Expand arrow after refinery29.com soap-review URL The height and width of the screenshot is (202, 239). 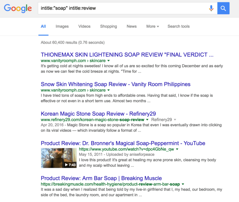pyautogui.click(x=147, y=120)
